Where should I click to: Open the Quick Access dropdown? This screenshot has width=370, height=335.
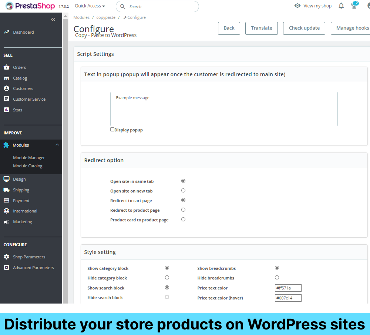click(x=90, y=6)
